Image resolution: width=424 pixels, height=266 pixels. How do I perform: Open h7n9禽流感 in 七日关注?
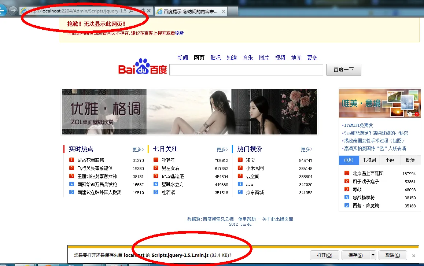(x=173, y=176)
